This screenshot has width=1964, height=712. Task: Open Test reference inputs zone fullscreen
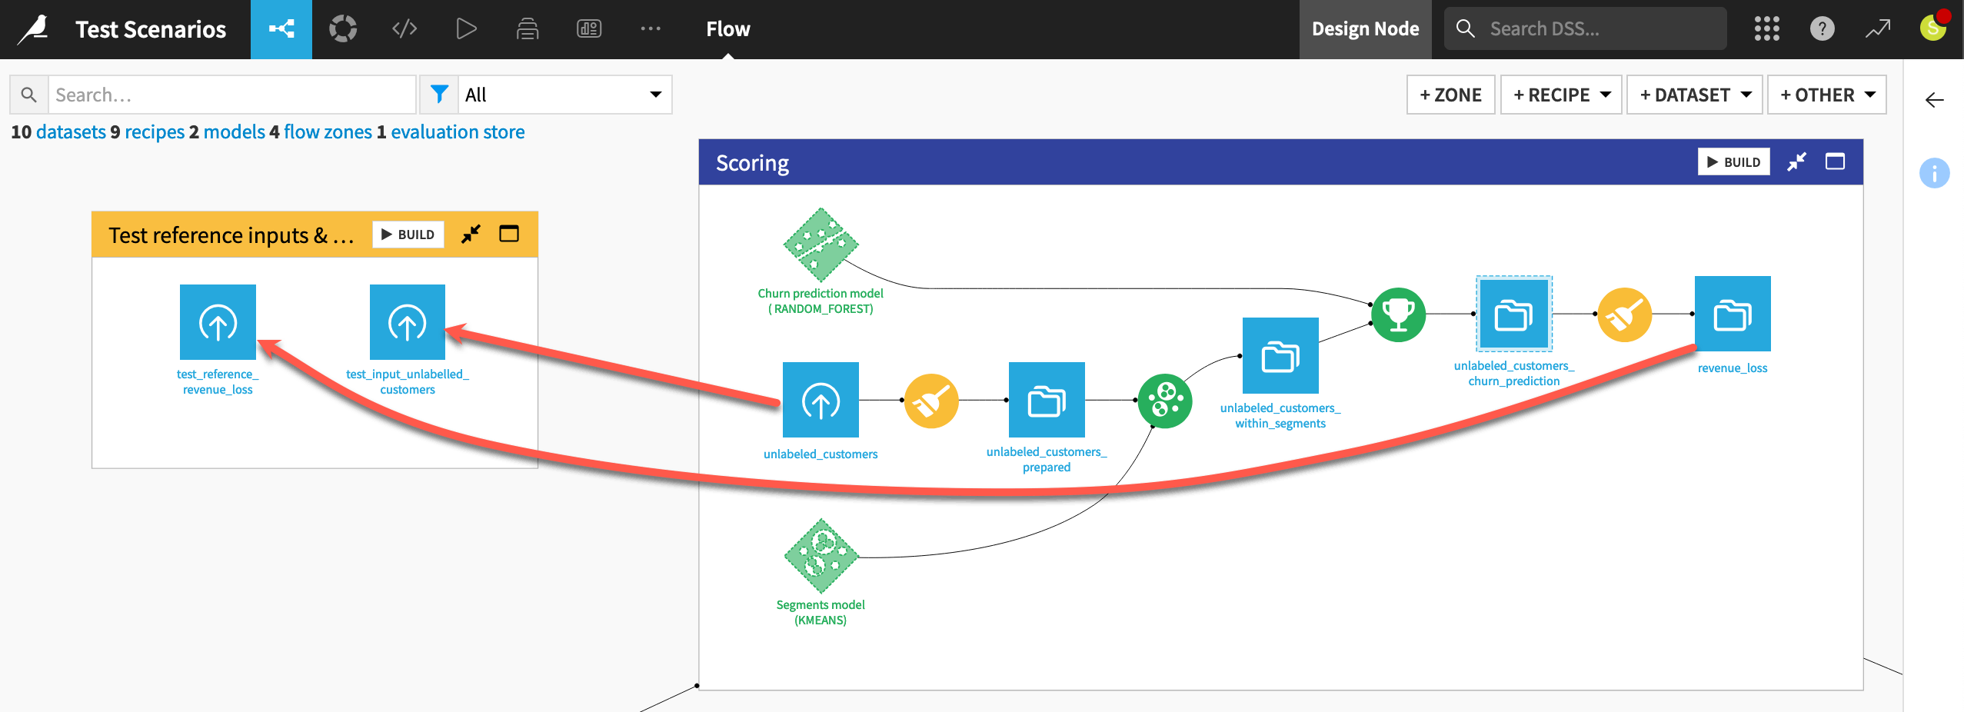click(509, 234)
